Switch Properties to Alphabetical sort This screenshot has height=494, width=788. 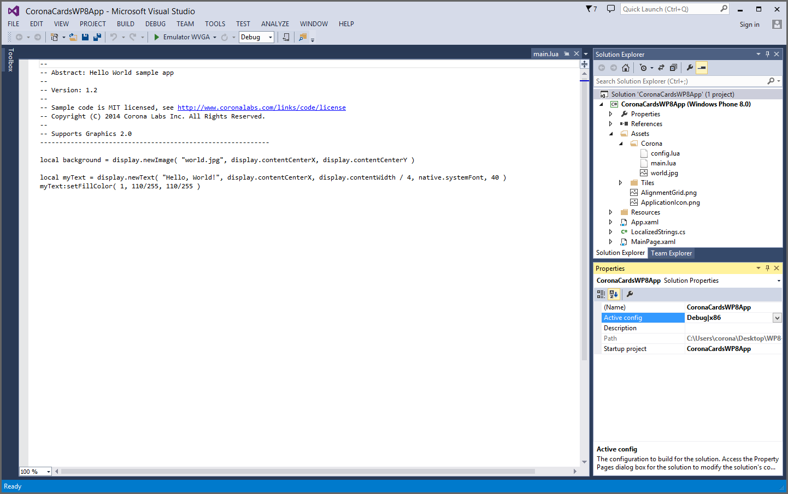614,294
